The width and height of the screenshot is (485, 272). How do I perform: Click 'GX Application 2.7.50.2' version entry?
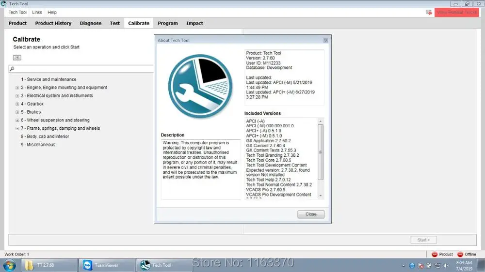[x=268, y=141]
